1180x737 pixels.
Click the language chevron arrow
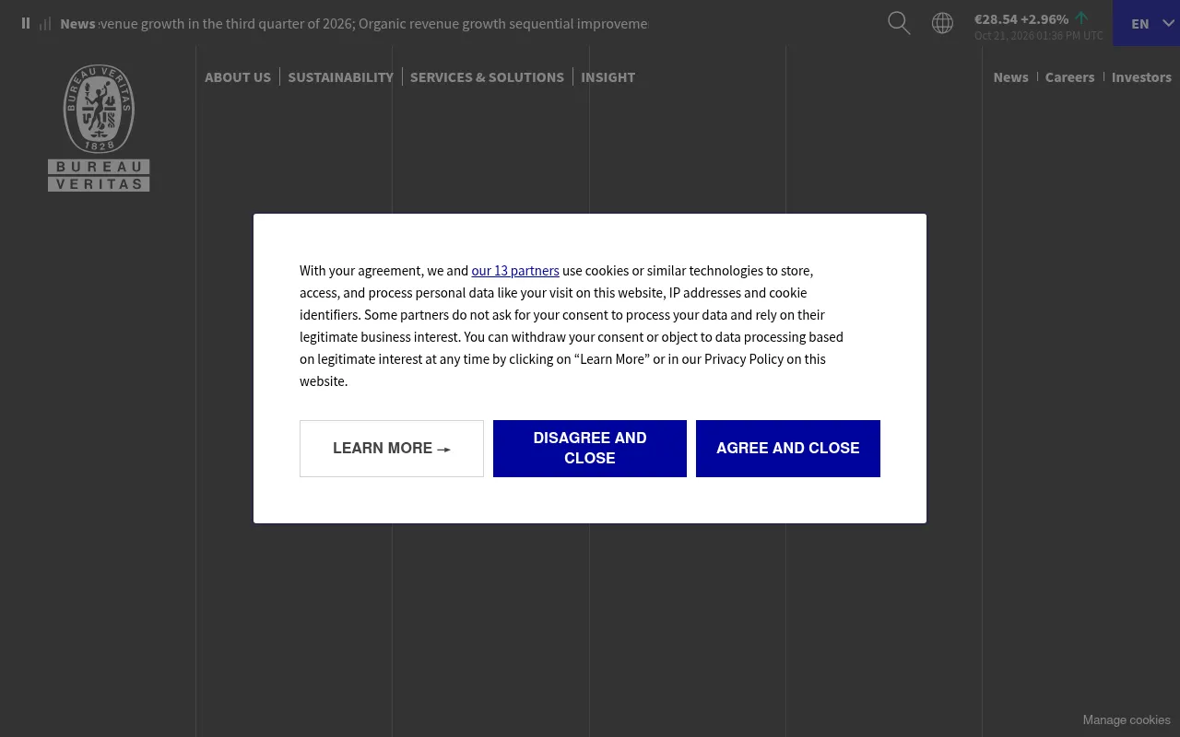click(x=1168, y=23)
